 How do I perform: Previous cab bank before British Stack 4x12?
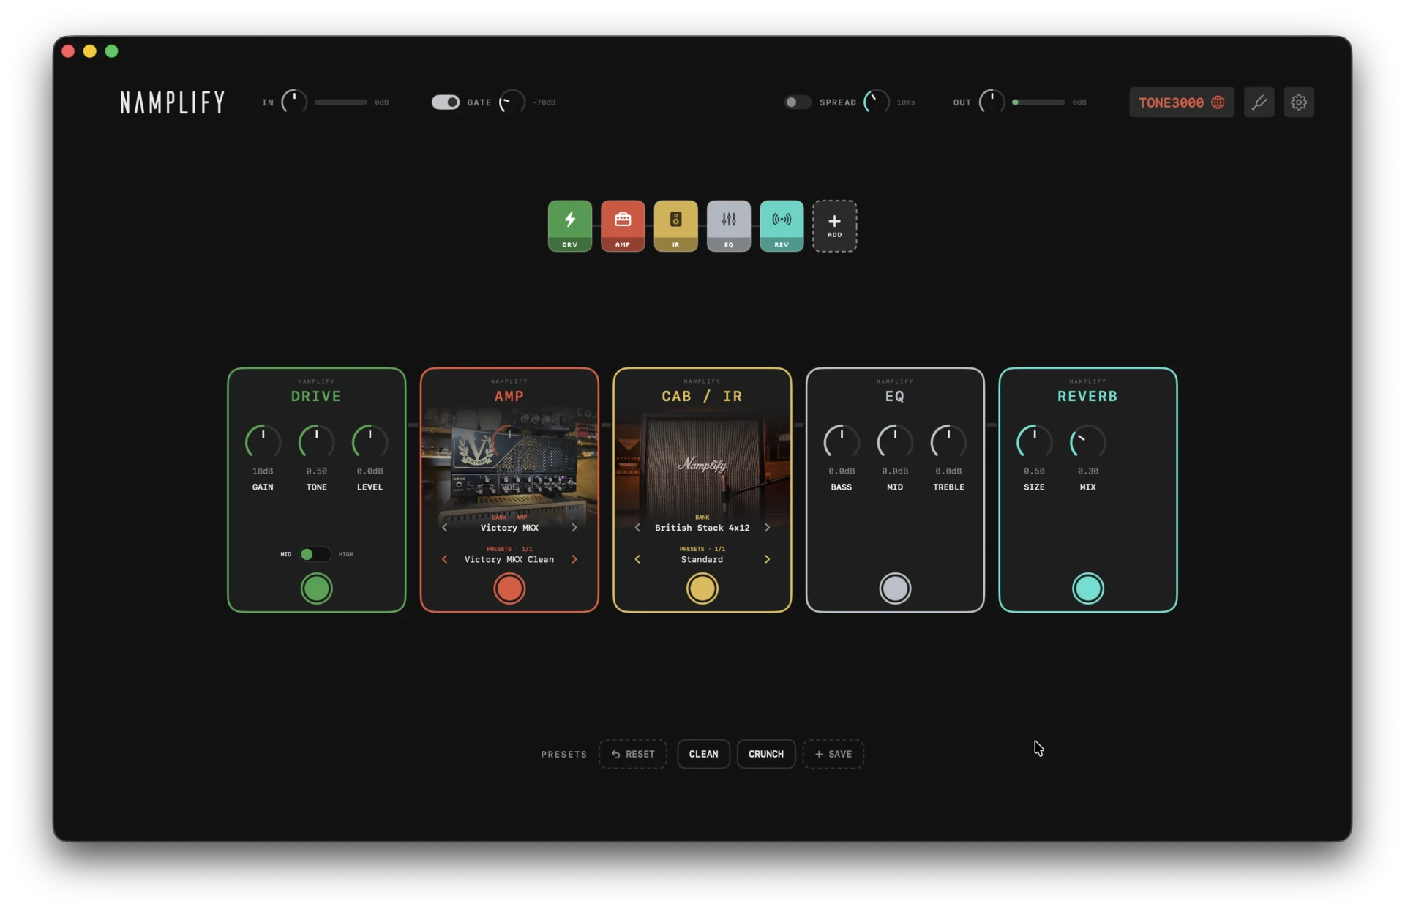[x=637, y=528]
